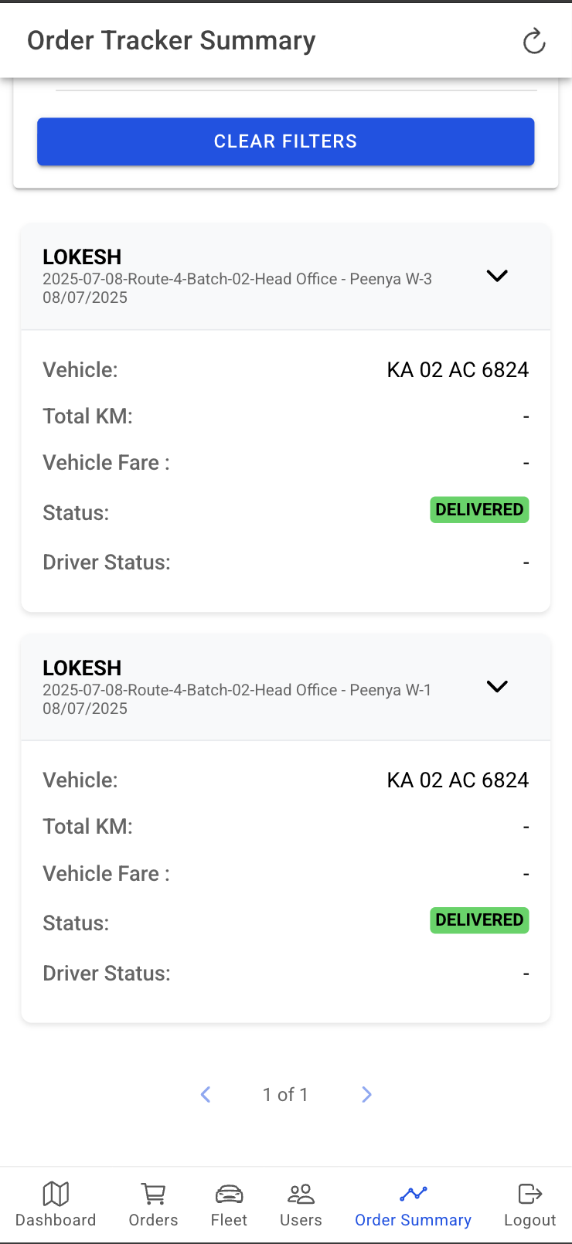Expand the Peenya W-1 order card chevron
The width and height of the screenshot is (572, 1244).
point(497,686)
